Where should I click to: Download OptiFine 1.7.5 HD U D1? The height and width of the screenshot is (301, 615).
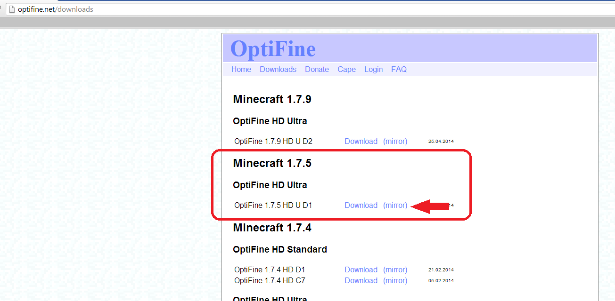click(361, 205)
